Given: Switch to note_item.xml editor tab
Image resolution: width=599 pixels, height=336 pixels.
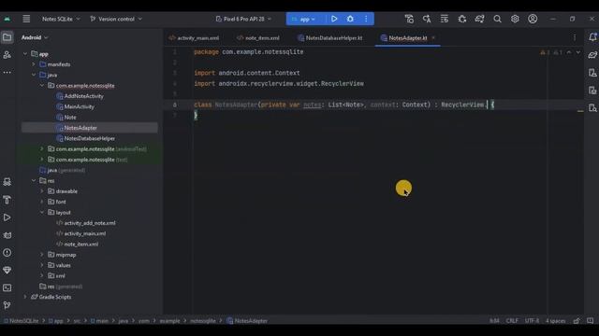Looking at the screenshot, I should click(258, 37).
